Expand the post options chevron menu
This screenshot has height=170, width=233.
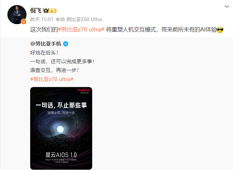tap(226, 6)
